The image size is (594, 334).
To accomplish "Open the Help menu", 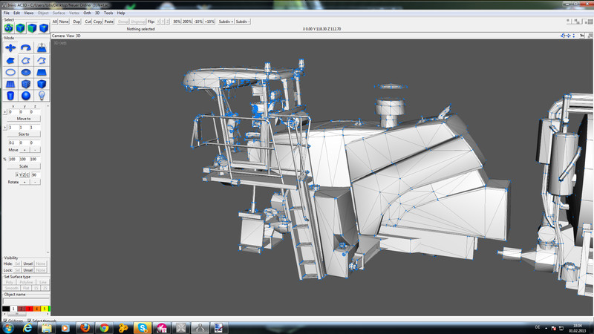I will 121,13.
